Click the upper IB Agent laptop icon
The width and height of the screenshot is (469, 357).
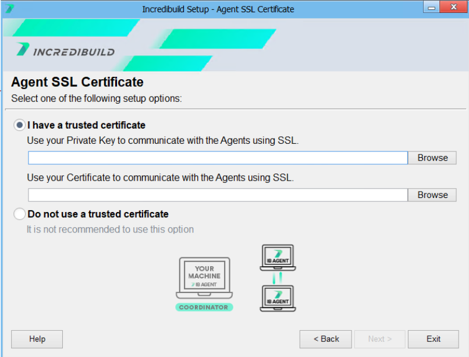pos(278,257)
